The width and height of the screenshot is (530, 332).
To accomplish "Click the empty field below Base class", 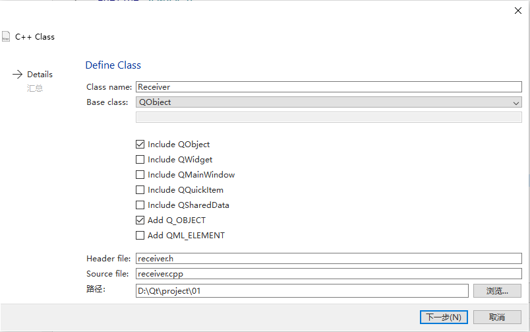I will (328, 117).
